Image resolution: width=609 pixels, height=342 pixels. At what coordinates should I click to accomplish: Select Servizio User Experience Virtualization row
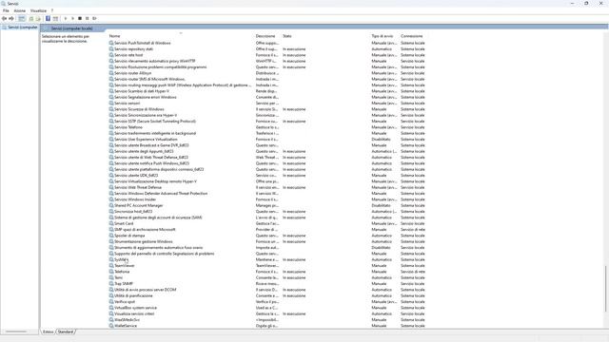click(267, 140)
